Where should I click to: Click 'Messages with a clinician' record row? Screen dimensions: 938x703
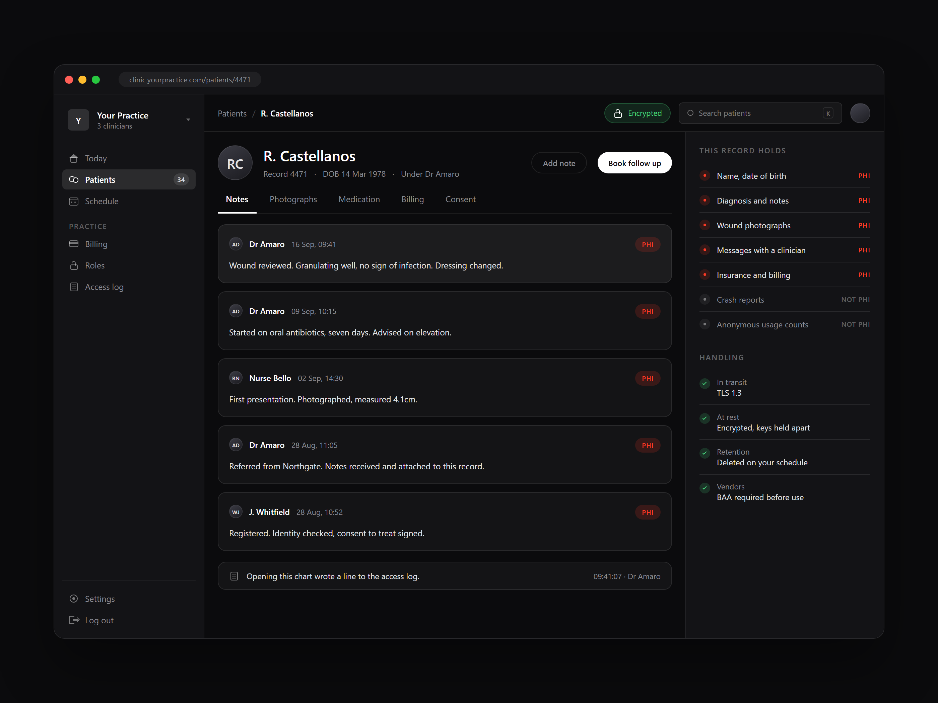[785, 250]
